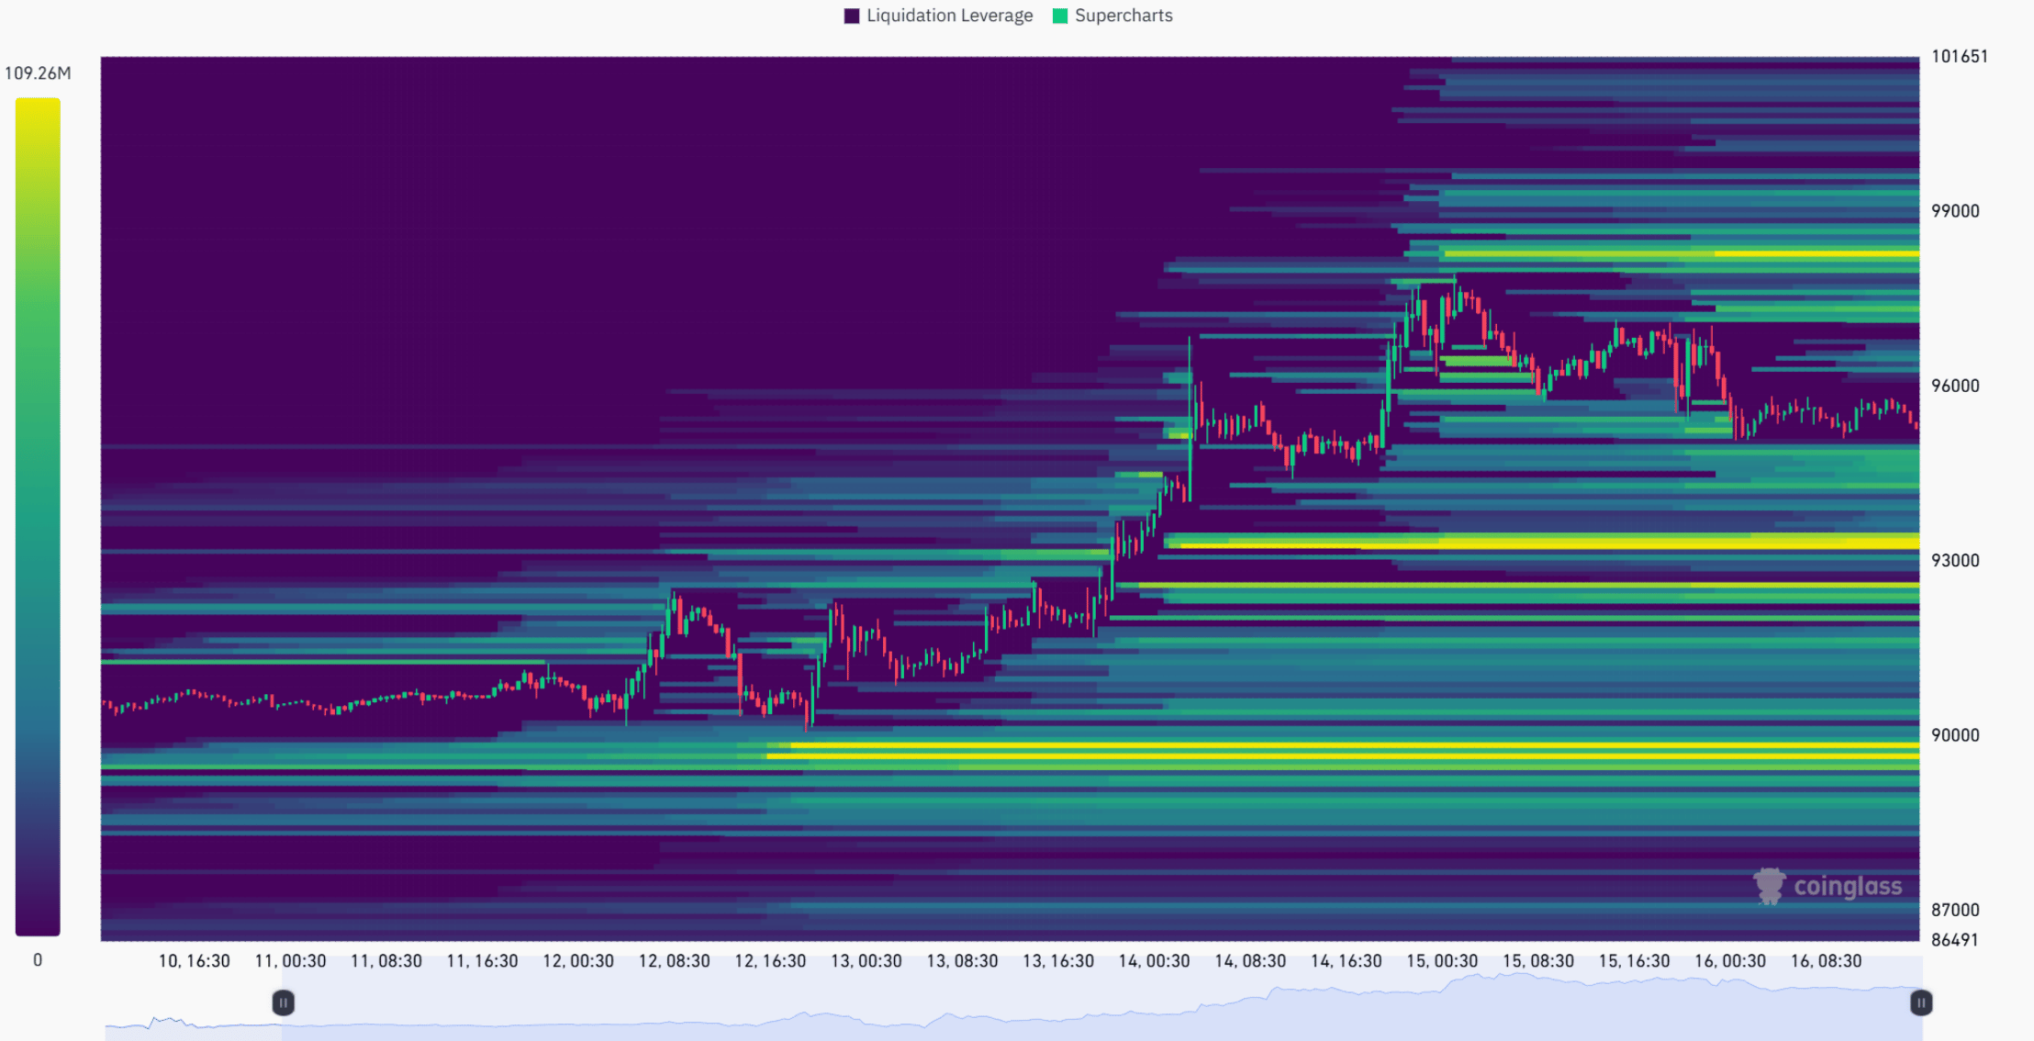Click the 109.26M scale maximum label
The image size is (2034, 1041).
pyautogui.click(x=38, y=73)
